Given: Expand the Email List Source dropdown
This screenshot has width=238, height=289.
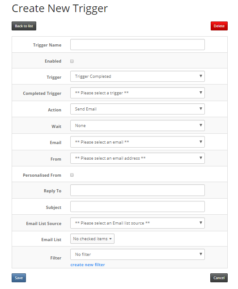Looking at the screenshot, I should [x=137, y=223].
